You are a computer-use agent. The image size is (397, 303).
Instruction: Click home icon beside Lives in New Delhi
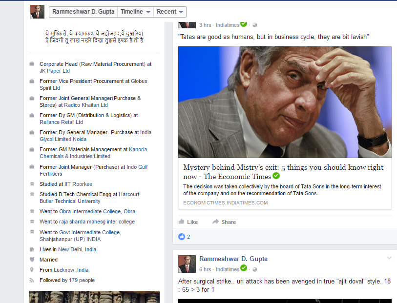click(x=32, y=249)
